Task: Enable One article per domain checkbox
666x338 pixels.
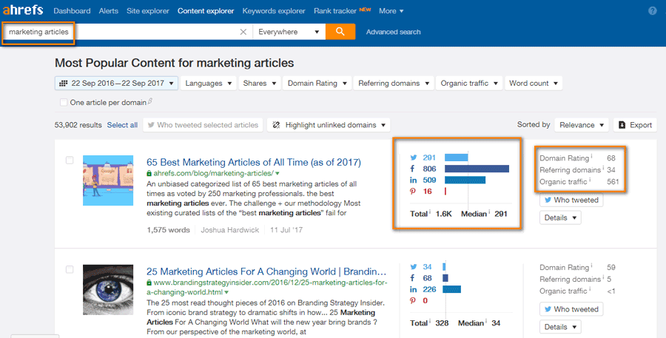Action: pos(64,102)
